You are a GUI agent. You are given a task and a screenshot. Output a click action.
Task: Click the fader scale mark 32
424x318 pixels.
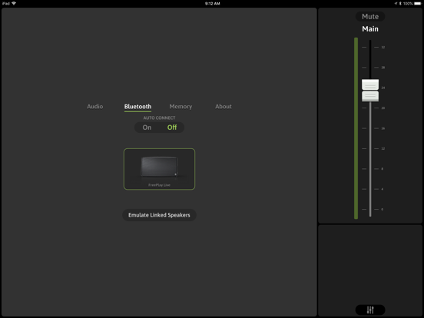[383, 48]
